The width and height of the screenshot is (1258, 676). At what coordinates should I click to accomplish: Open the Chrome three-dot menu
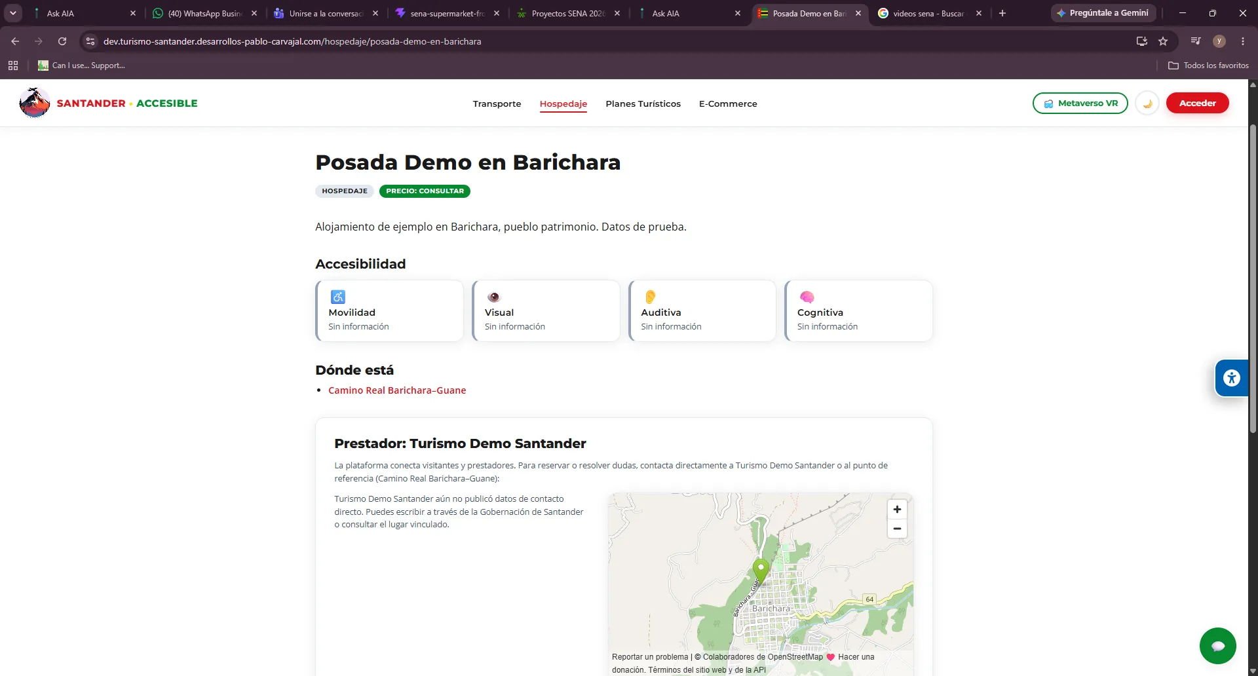(1243, 41)
